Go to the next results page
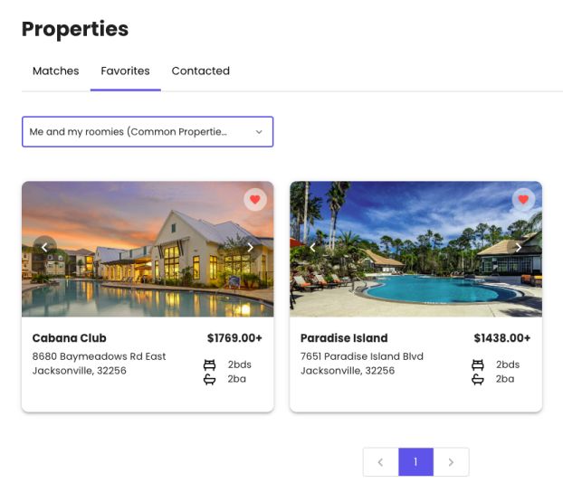 click(451, 462)
